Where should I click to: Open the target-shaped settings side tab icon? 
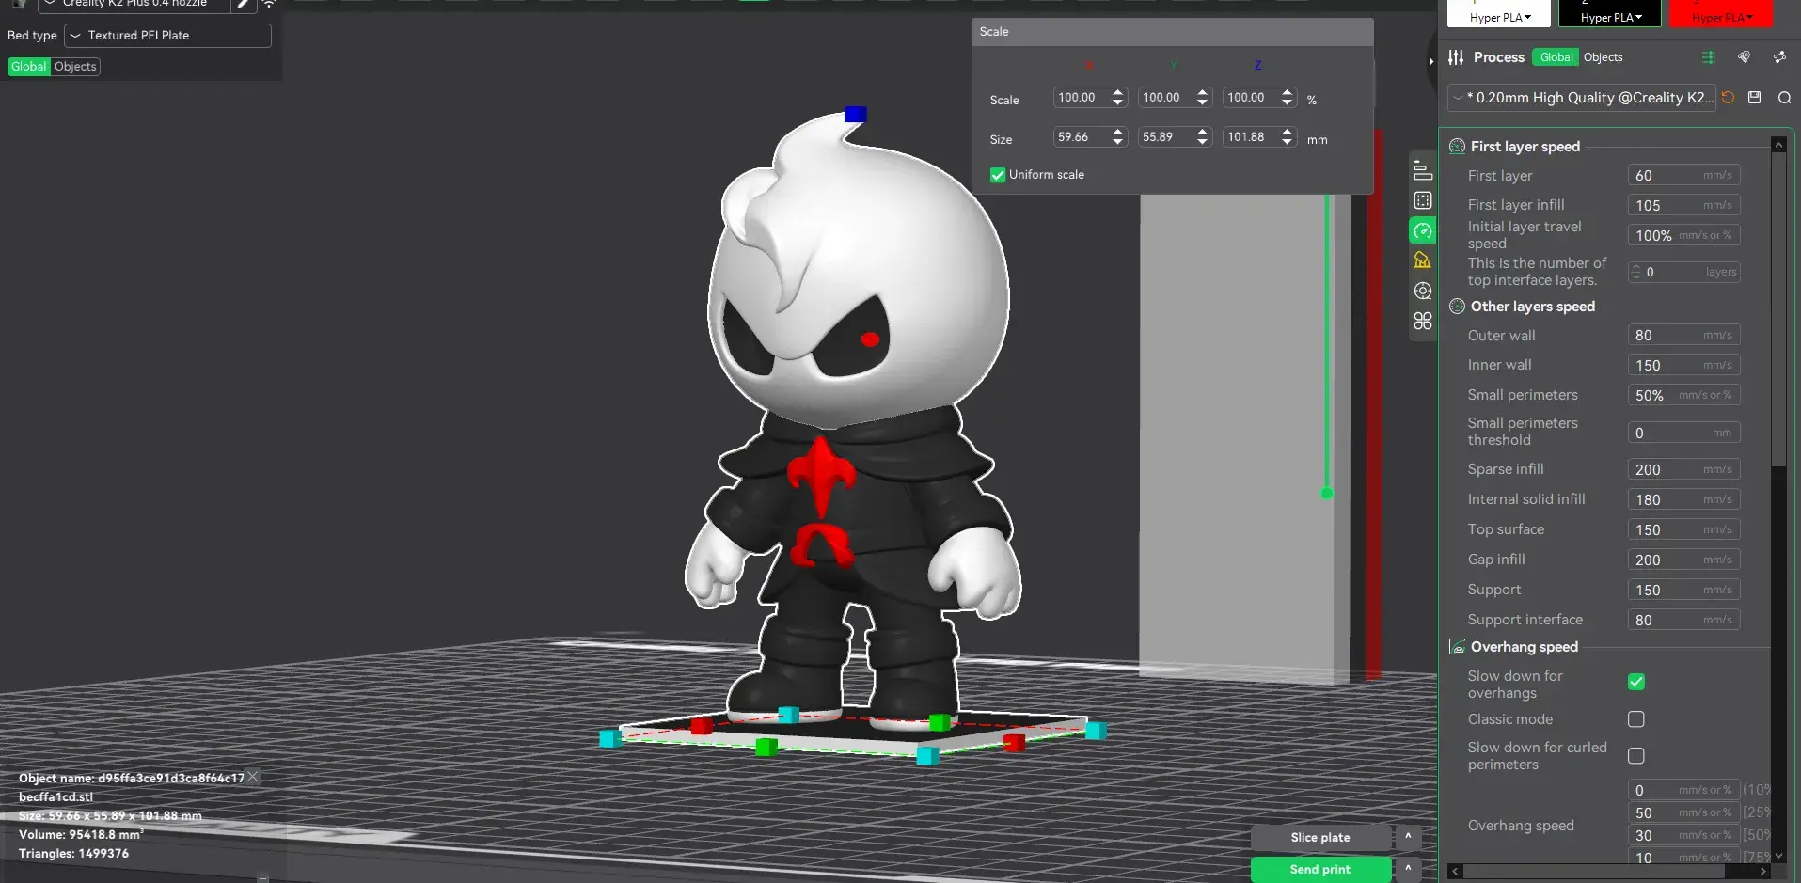click(1423, 291)
